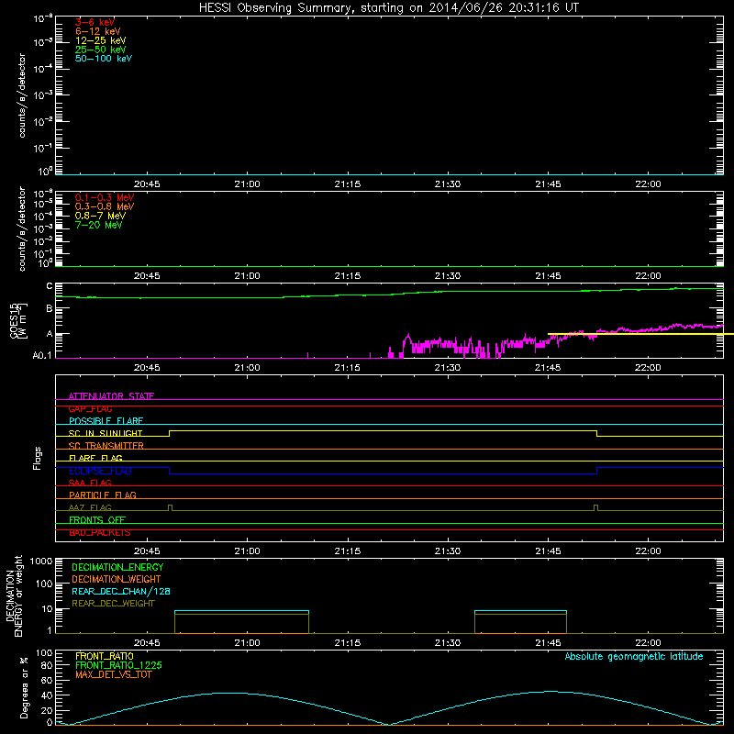Click the 1000 tick on decimation axis
The width and height of the screenshot is (734, 734).
[x=41, y=562]
